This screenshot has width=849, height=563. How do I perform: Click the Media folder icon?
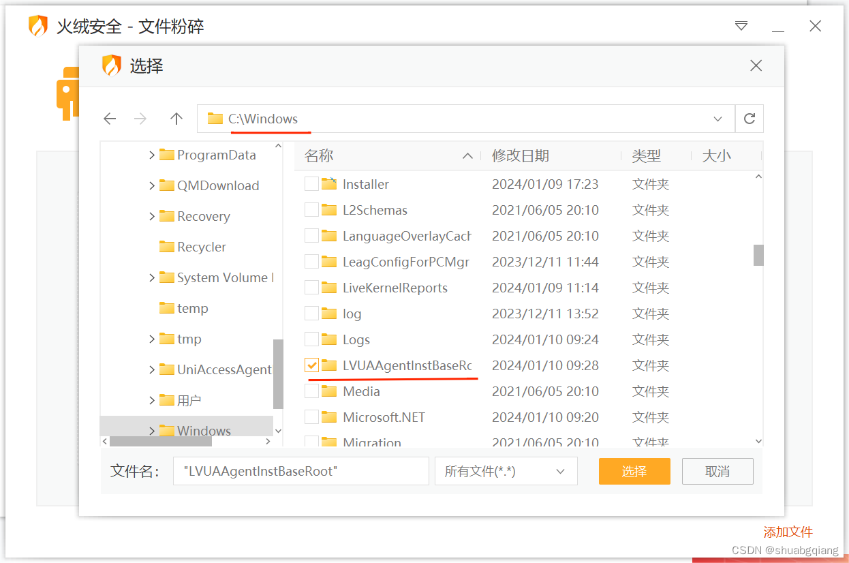pyautogui.click(x=329, y=391)
